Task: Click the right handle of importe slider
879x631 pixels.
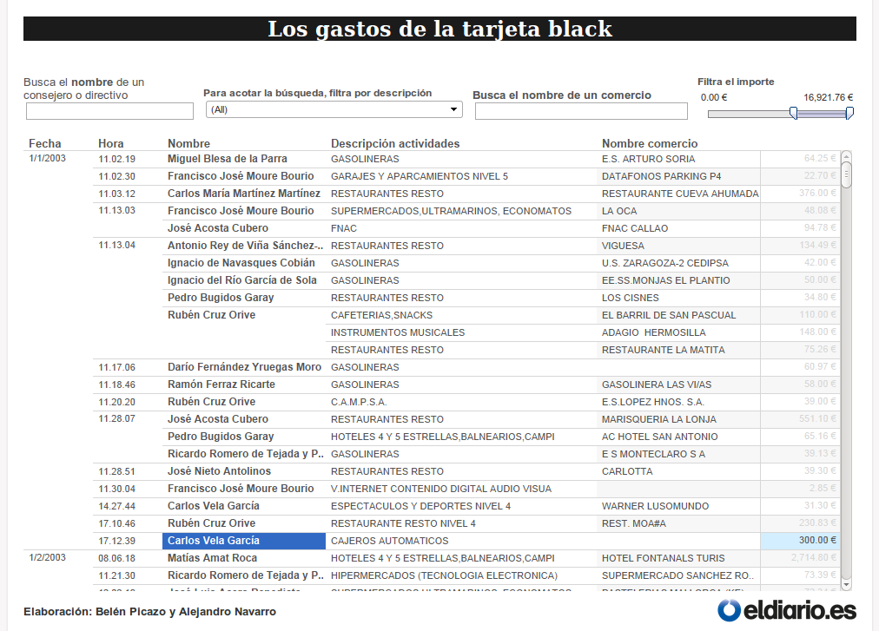Action: pyautogui.click(x=849, y=113)
